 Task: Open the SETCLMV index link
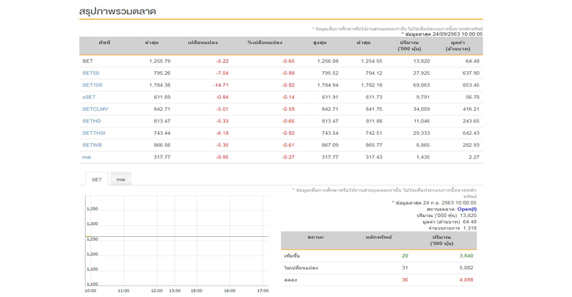(95, 109)
